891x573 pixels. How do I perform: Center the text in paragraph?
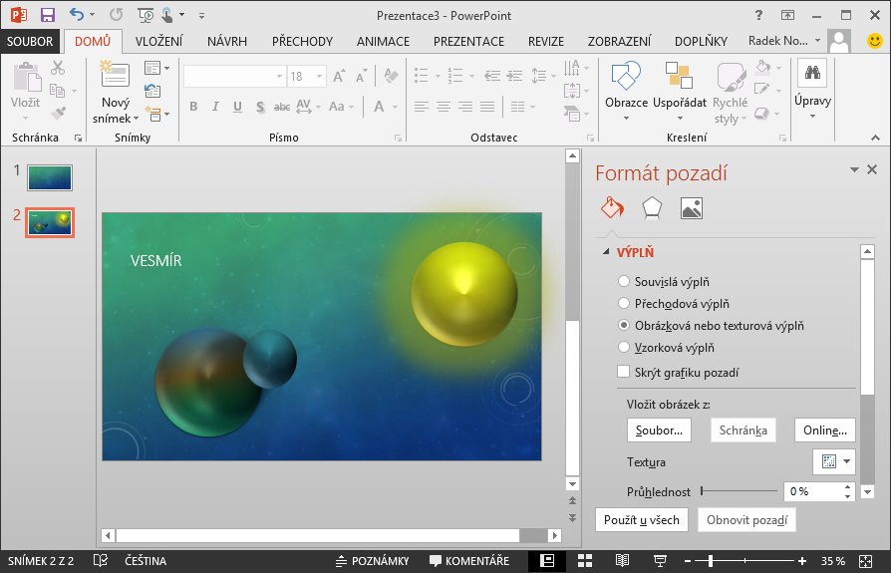click(x=444, y=107)
